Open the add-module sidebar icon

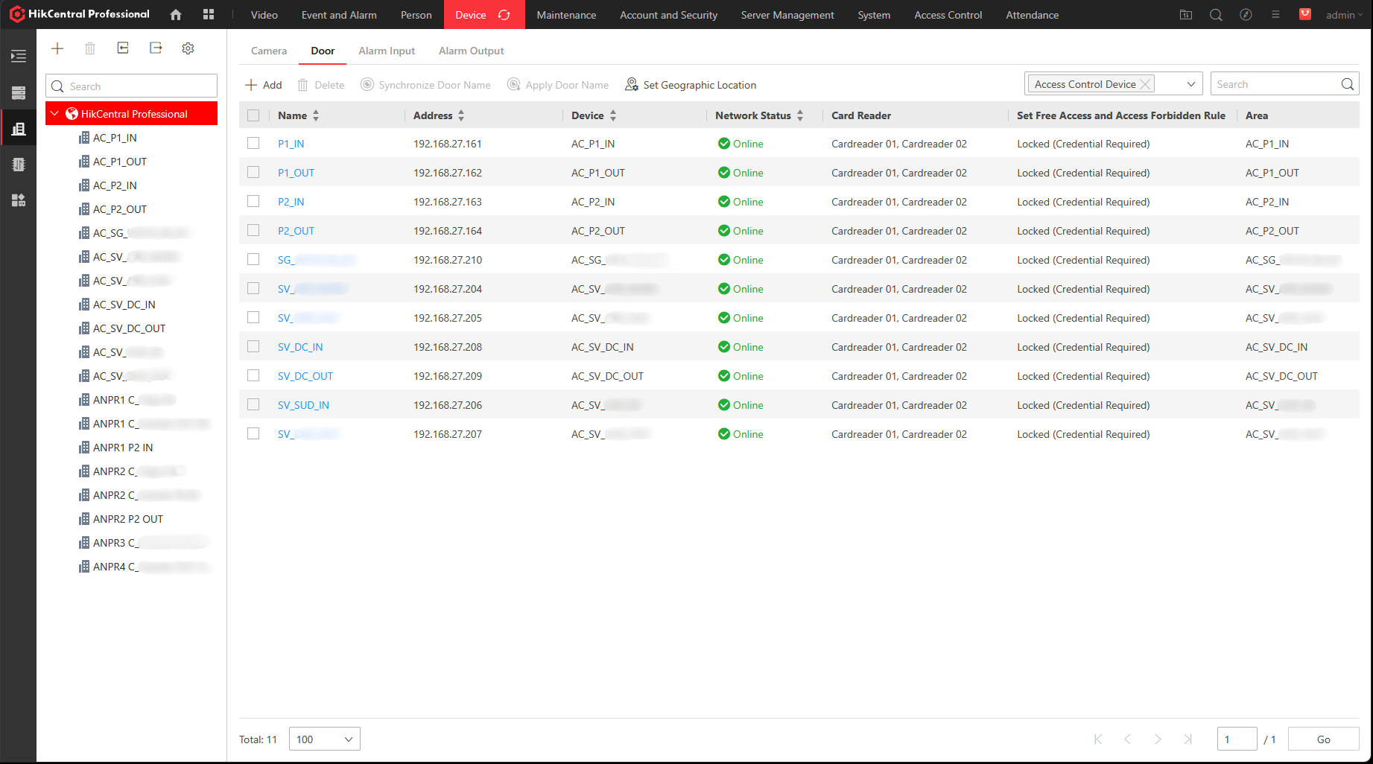tap(19, 200)
